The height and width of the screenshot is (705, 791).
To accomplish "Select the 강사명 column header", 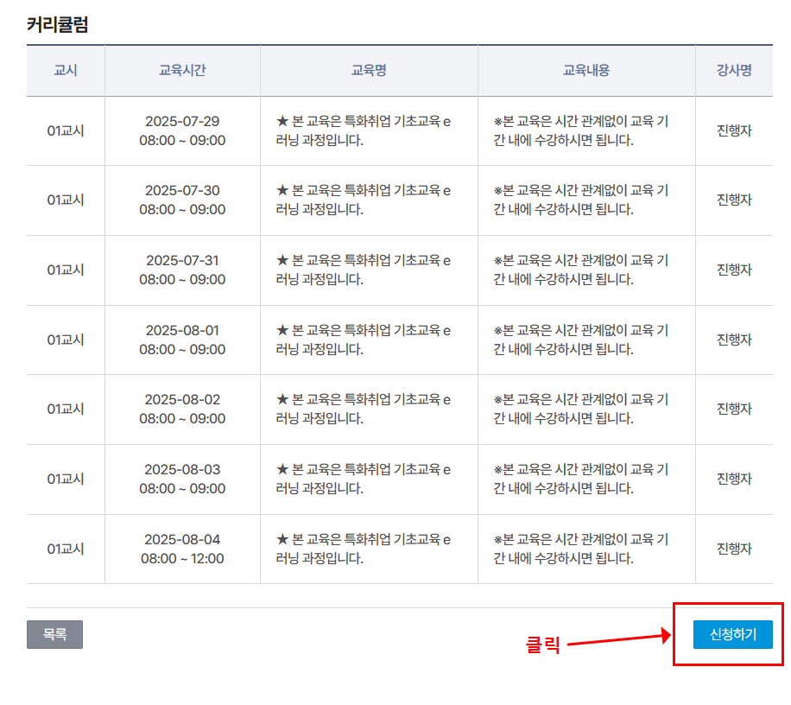I will point(734,71).
